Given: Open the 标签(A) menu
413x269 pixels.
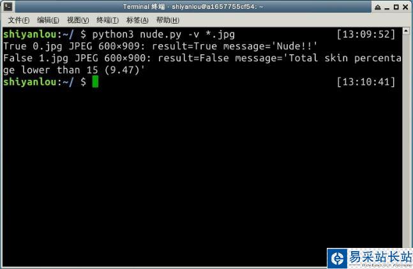Looking at the screenshot, I should tap(137, 20).
